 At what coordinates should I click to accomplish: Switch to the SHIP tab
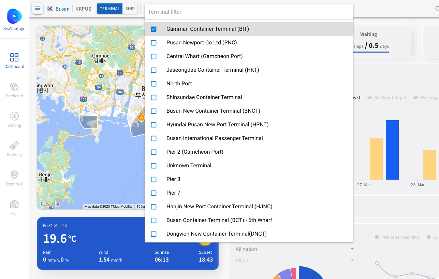click(x=130, y=9)
